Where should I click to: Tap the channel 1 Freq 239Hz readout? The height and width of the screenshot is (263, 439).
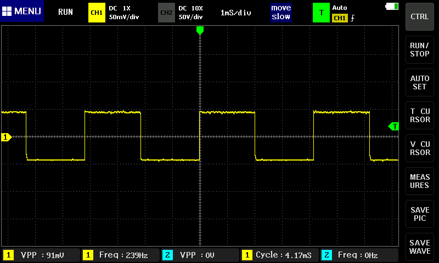(x=120, y=255)
